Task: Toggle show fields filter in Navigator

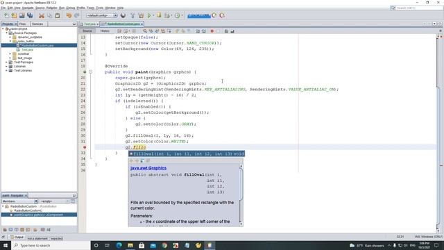Action: (x=10, y=230)
